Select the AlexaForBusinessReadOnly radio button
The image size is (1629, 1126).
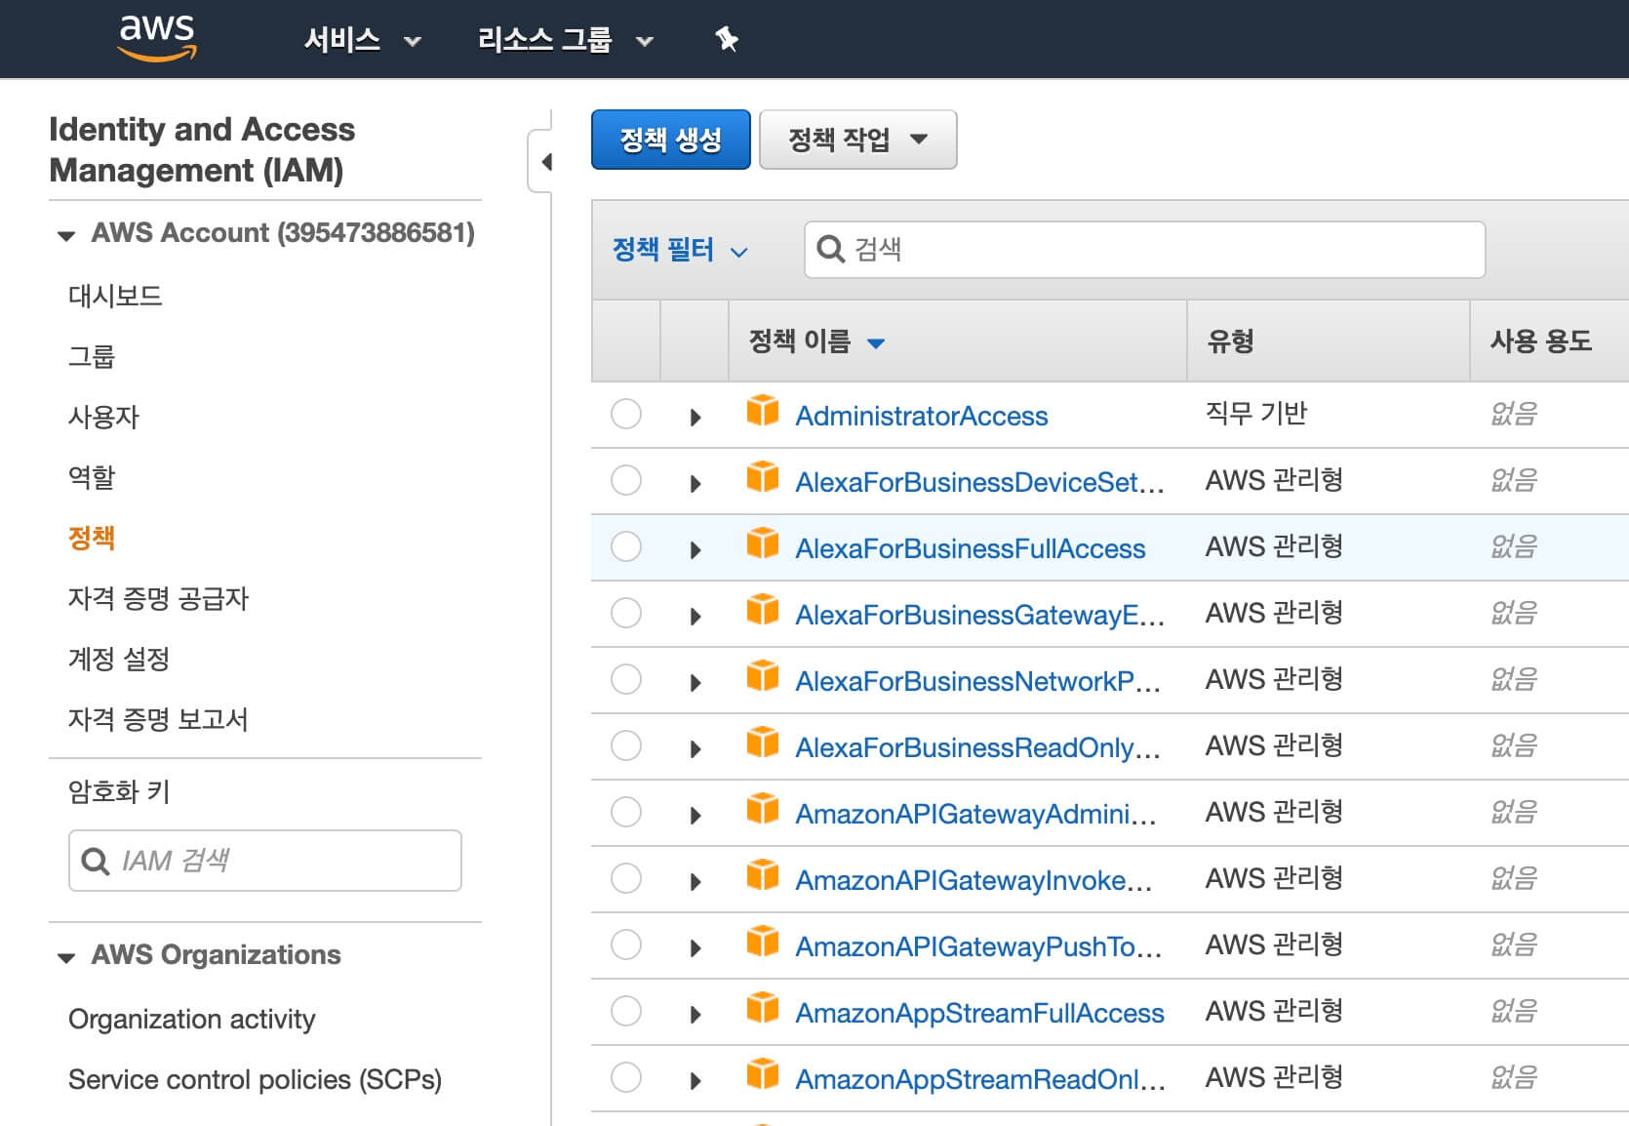[x=626, y=745]
